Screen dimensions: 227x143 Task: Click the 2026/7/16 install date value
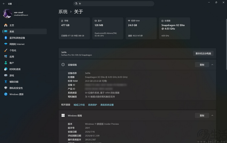click(x=90, y=132)
